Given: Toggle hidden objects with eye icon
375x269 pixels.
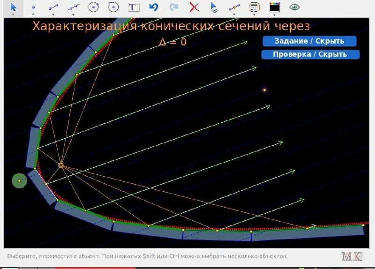Looking at the screenshot, I should tap(294, 7).
